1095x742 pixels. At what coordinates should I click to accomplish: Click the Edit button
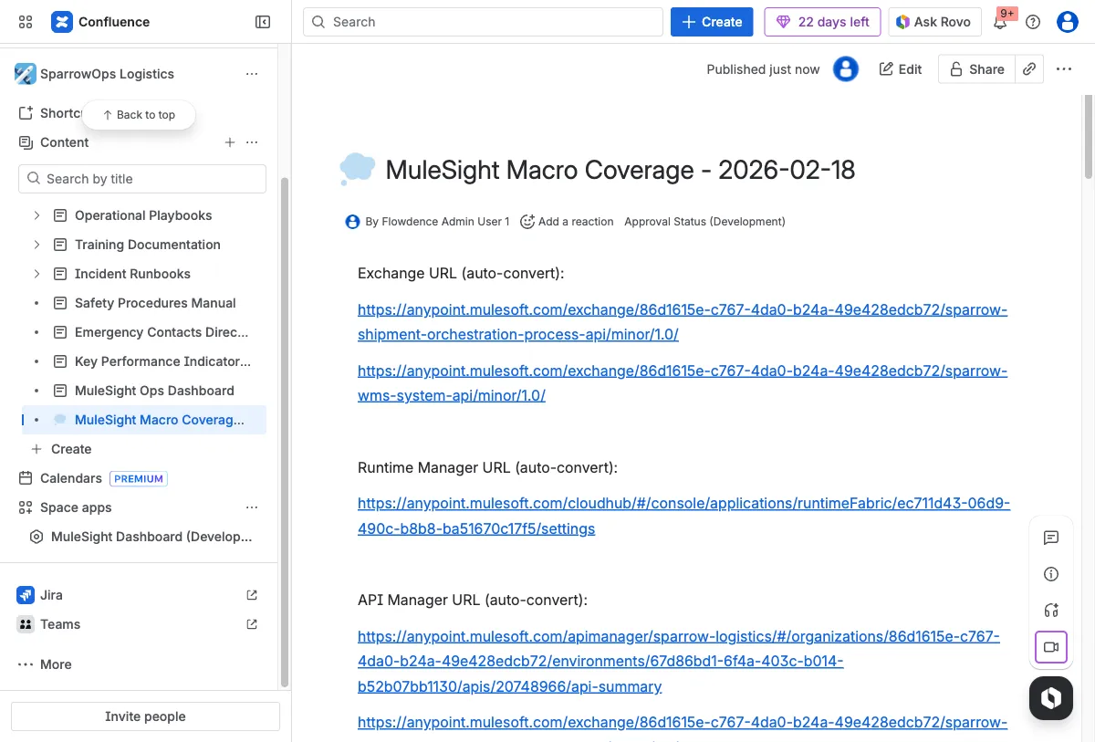click(901, 68)
